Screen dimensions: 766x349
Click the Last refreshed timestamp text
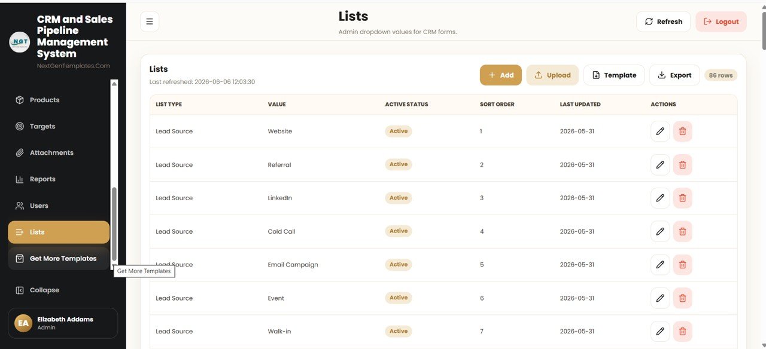tap(202, 82)
